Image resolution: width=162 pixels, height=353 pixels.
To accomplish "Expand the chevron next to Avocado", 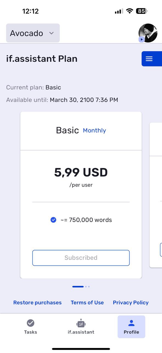I will pos(51,33).
